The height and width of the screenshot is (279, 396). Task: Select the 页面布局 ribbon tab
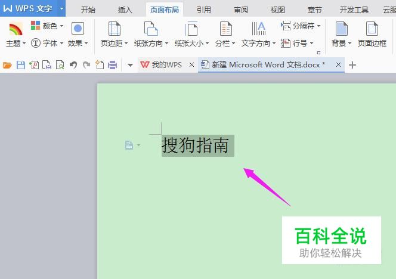165,10
